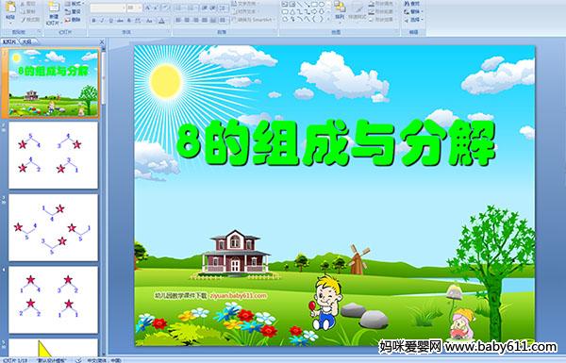
Task: Open the font size dropdown
Action: [x=134, y=8]
